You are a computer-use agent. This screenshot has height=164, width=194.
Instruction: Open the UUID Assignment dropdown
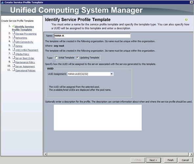(x=112, y=74)
